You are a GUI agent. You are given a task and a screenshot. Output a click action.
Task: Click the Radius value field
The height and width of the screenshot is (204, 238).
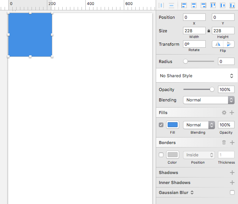coord(226,61)
